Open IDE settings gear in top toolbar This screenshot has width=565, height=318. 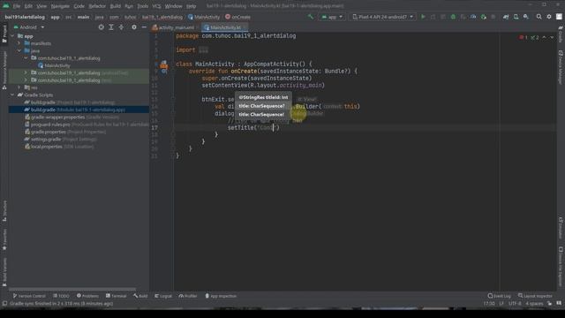click(549, 17)
